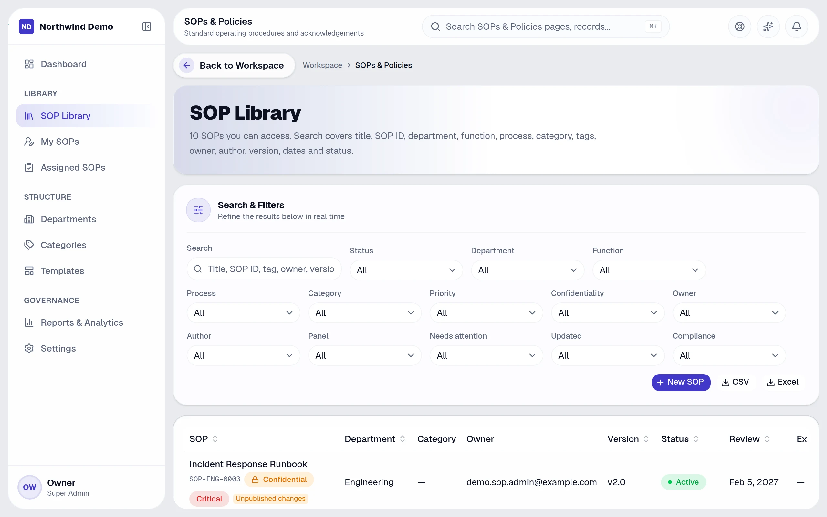Viewport: 827px width, 517px height.
Task: Click the Northwind Demo ND logo
Action: click(x=26, y=26)
